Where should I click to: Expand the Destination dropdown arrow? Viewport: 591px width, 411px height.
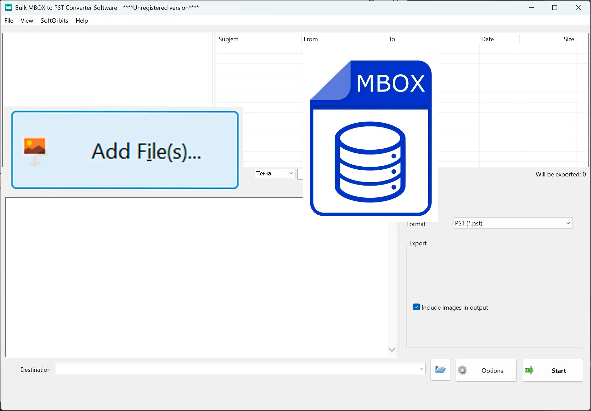(x=421, y=369)
